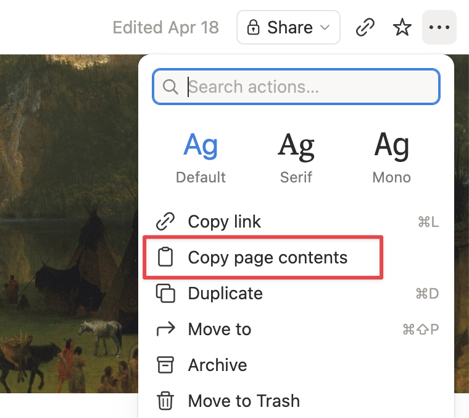Image resolution: width=469 pixels, height=418 pixels.
Task: Open the Share dropdown
Action: (x=288, y=27)
